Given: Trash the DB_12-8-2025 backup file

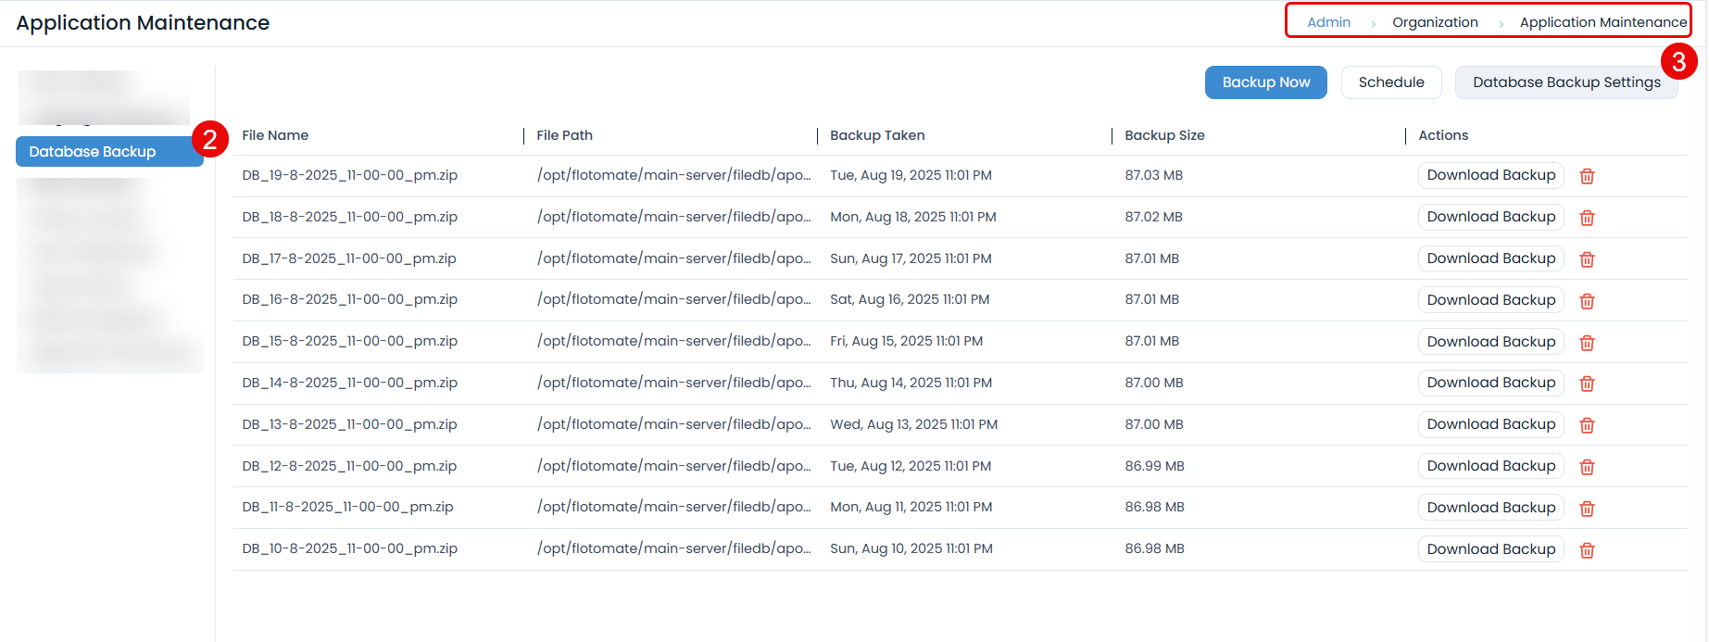Looking at the screenshot, I should tap(1587, 467).
